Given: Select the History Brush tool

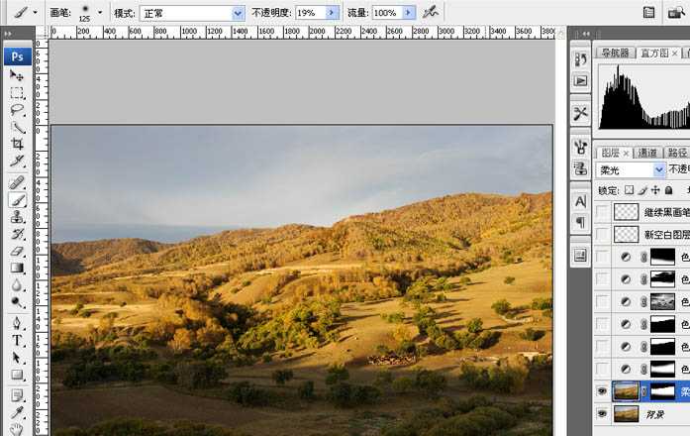Looking at the screenshot, I should [17, 234].
